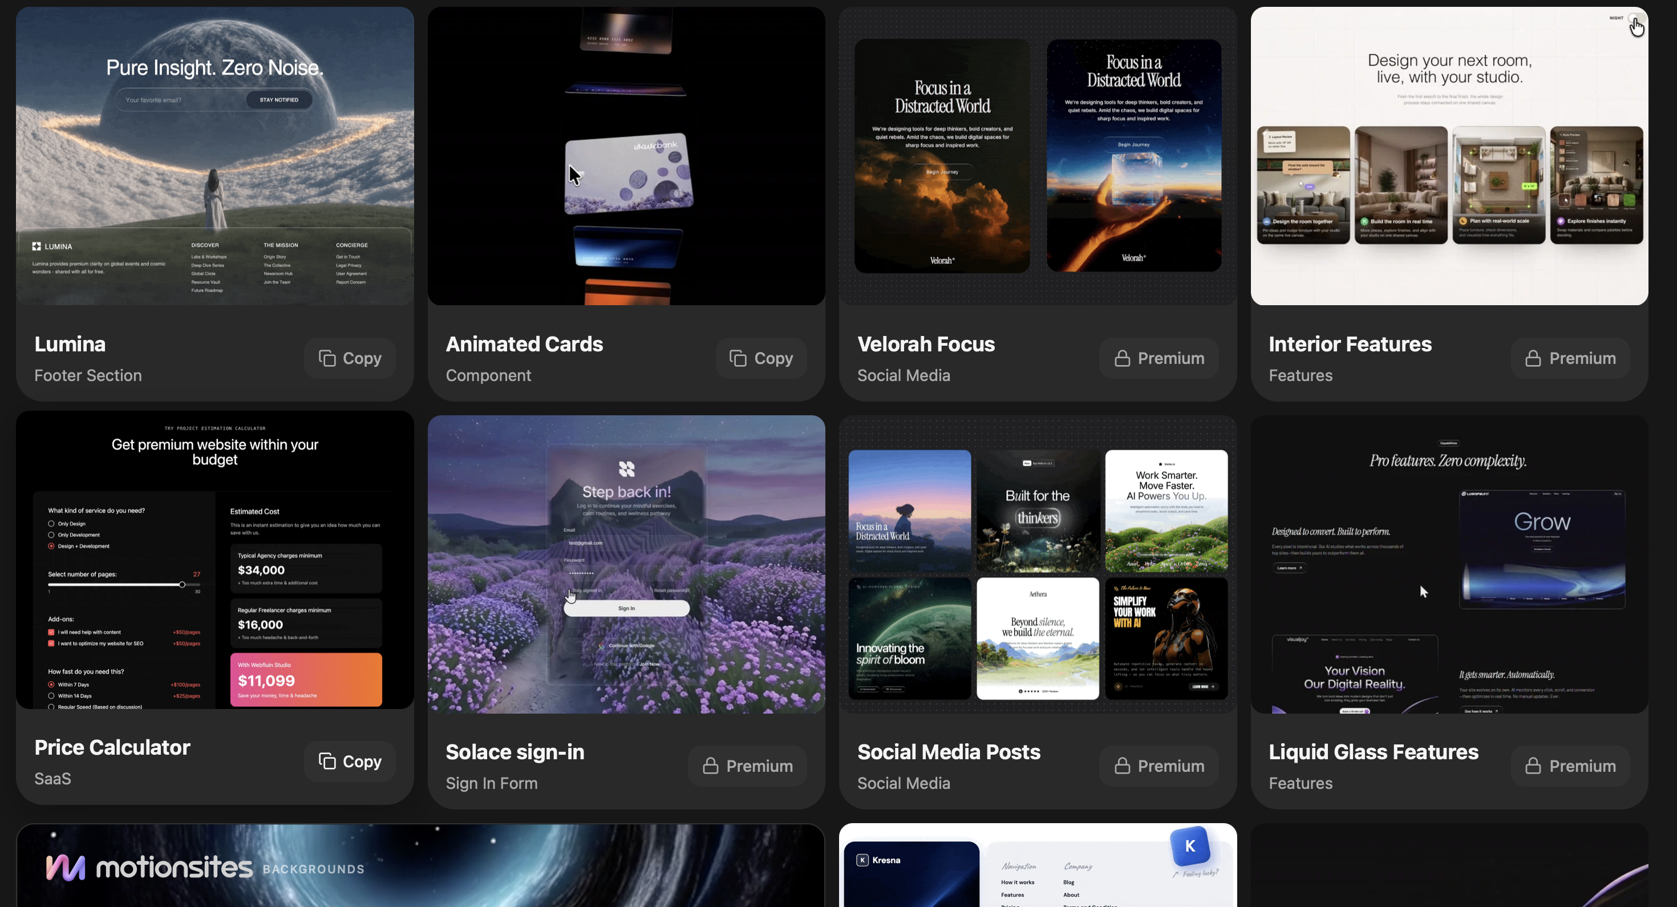Click Premium on the Interior Features card
1677x907 pixels.
tap(1570, 358)
